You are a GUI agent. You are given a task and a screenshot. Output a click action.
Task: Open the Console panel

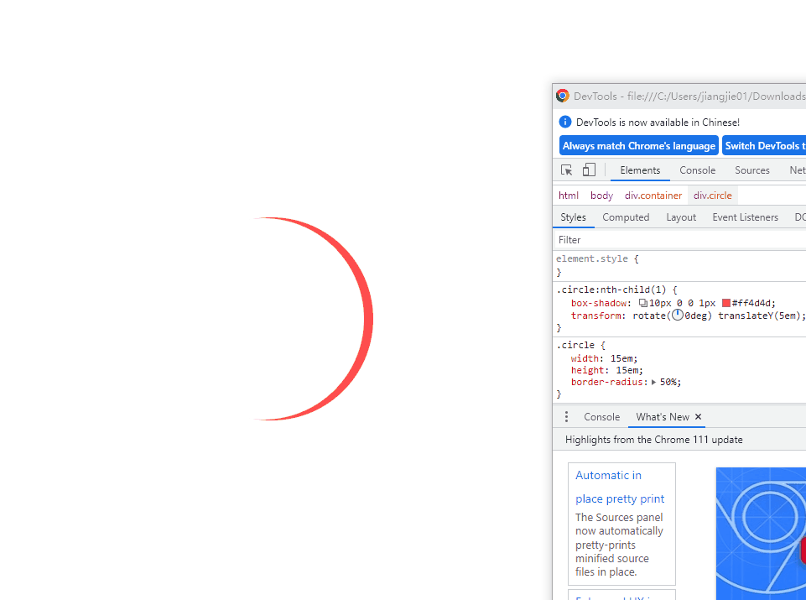[x=697, y=170]
